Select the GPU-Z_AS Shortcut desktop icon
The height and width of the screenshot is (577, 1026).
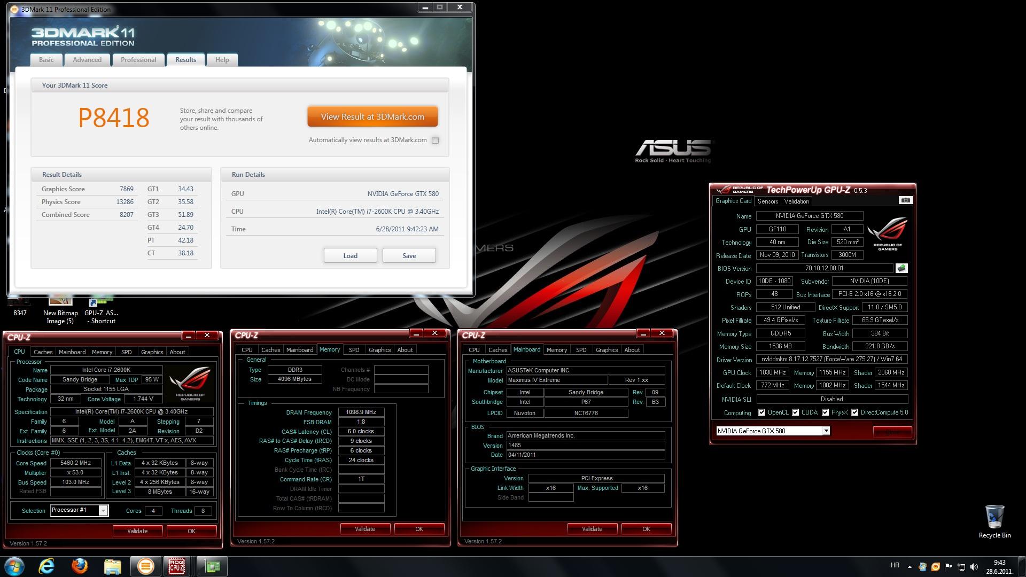(101, 310)
